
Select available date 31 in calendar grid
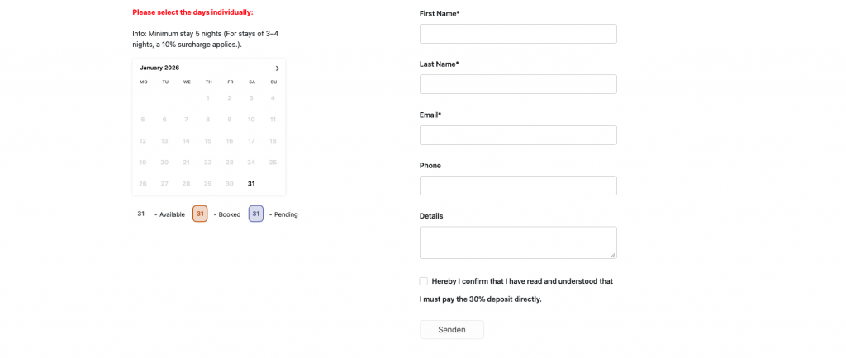pos(251,184)
